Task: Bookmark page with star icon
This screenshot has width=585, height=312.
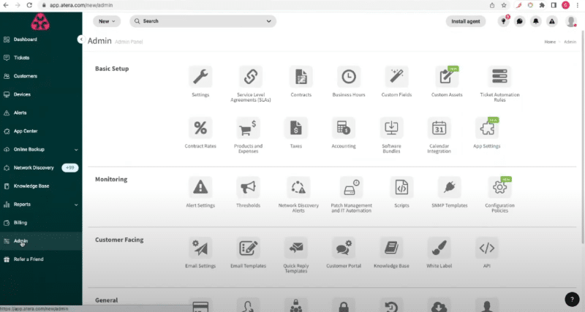Action: [x=504, y=5]
